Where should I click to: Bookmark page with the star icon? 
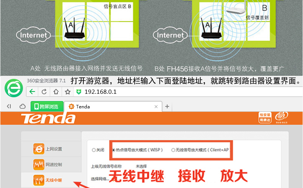click(x=68, y=92)
